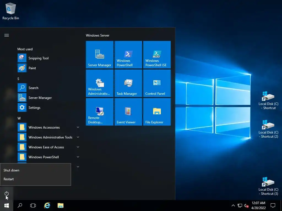Open Settings from the app list

pos(48,107)
